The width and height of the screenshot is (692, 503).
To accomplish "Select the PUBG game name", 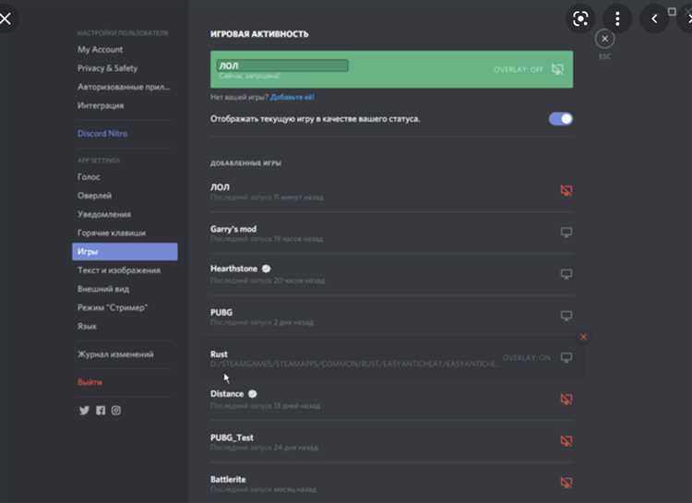I will click(x=221, y=312).
